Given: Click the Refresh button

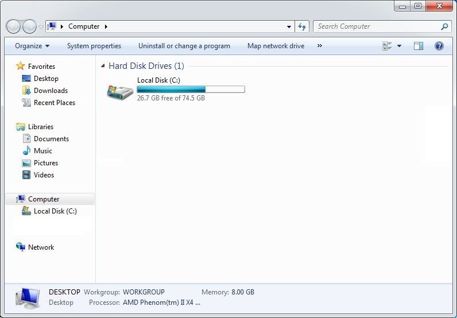Looking at the screenshot, I should click(302, 27).
